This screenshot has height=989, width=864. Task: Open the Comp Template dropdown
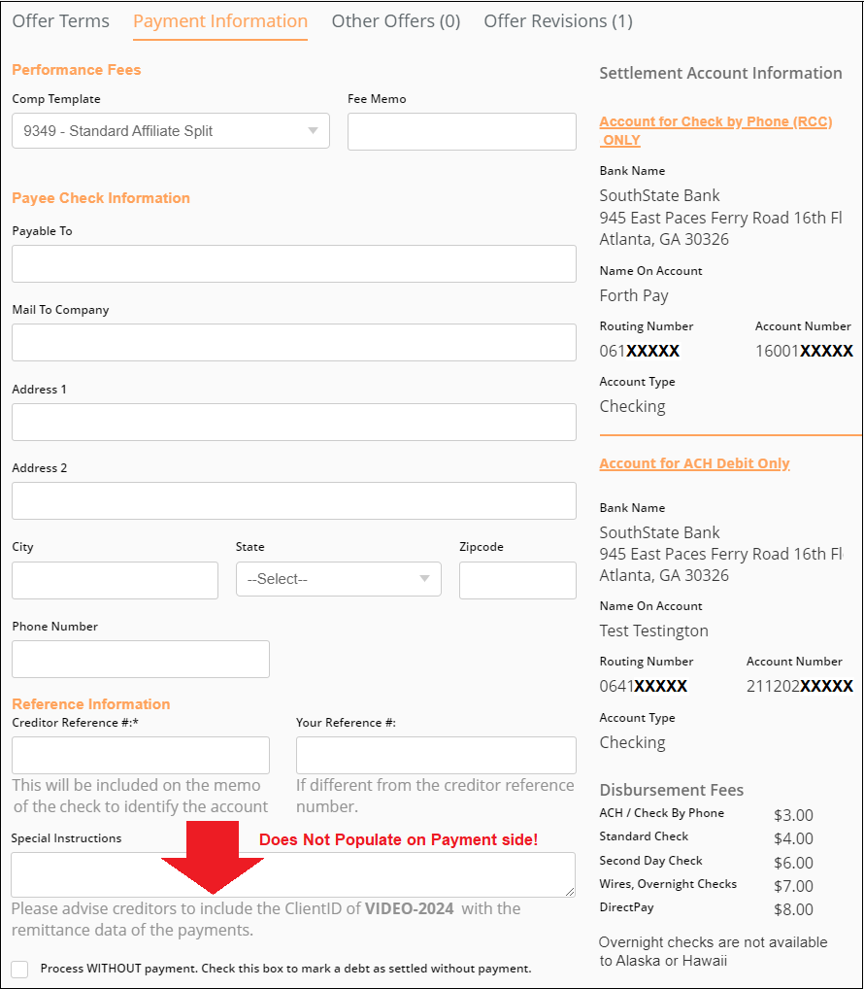coord(171,130)
